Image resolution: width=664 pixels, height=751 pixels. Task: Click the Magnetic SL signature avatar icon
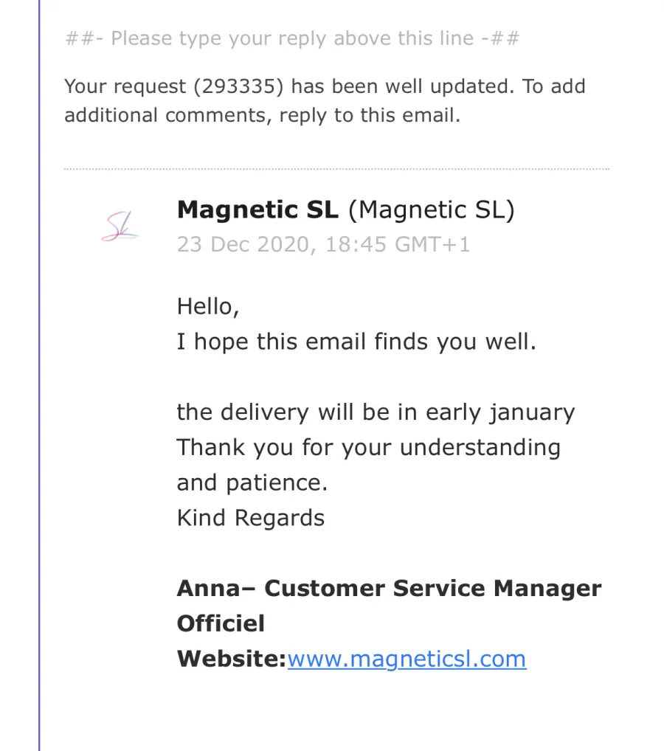(x=120, y=226)
